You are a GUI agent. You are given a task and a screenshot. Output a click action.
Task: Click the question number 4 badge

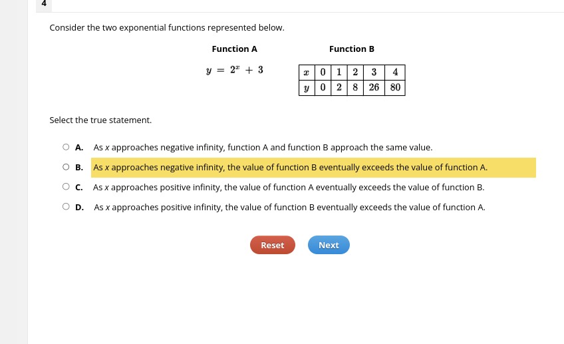(x=44, y=4)
